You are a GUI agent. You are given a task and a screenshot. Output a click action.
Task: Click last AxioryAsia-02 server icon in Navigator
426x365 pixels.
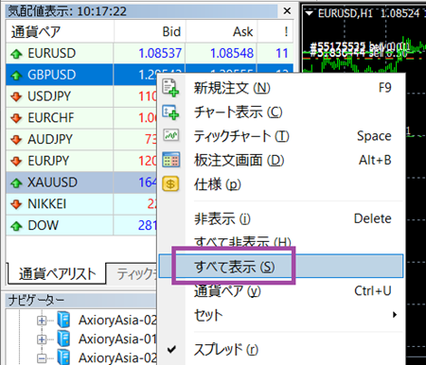coord(63,357)
